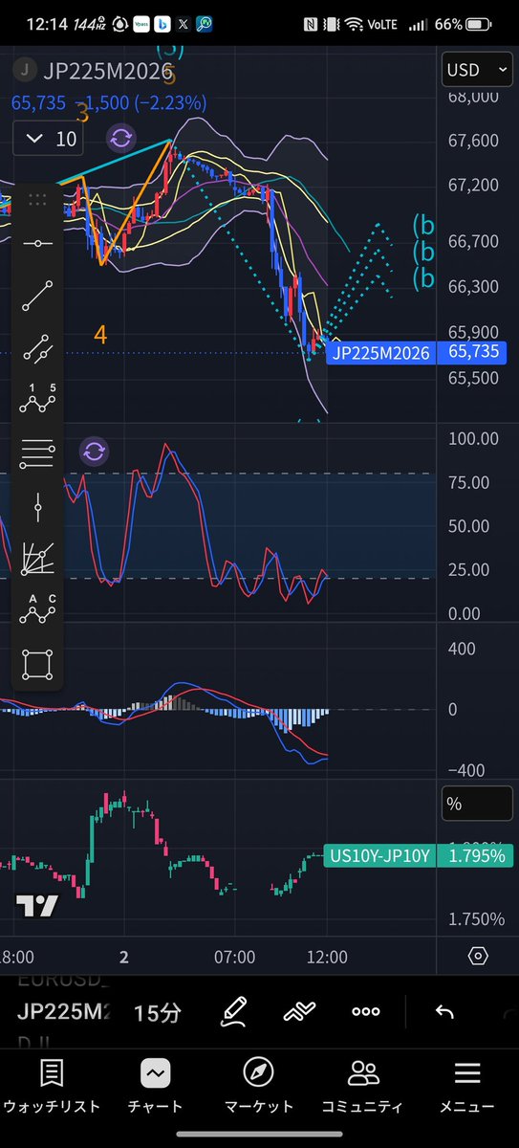
Task: Select the rectangle shape drawing tool
Action: coord(38,663)
